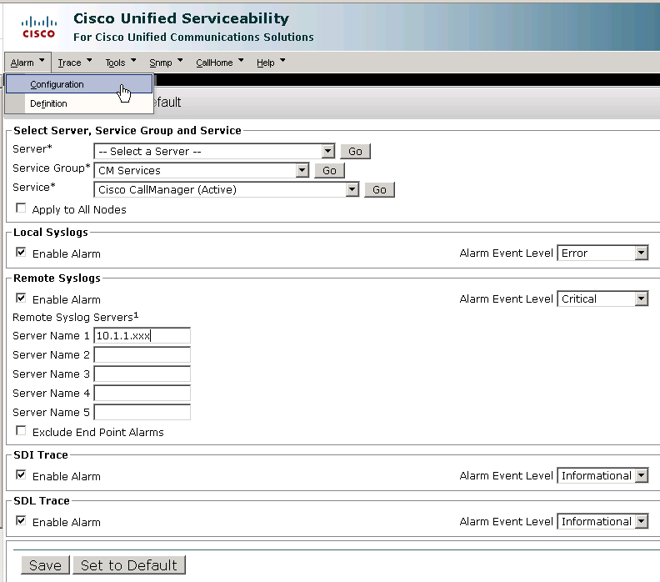Click Server Name 1 input field
Viewport: 660px width, 582px height.
point(142,336)
